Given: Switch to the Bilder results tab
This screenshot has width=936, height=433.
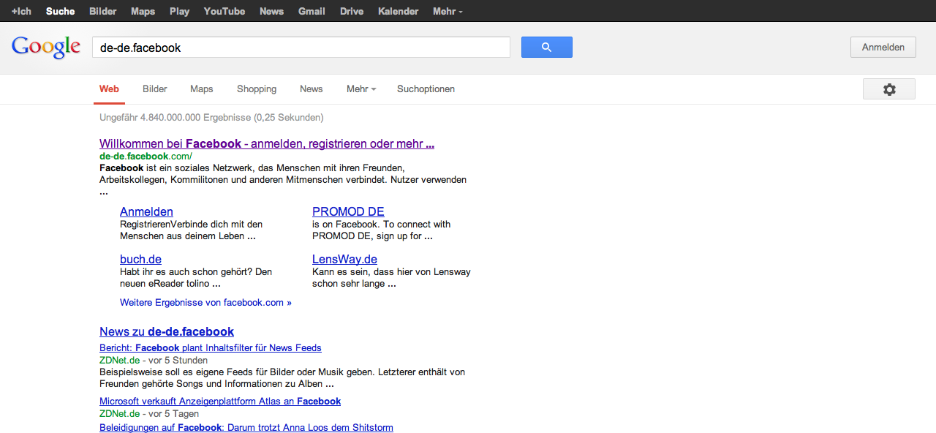Looking at the screenshot, I should click(154, 89).
